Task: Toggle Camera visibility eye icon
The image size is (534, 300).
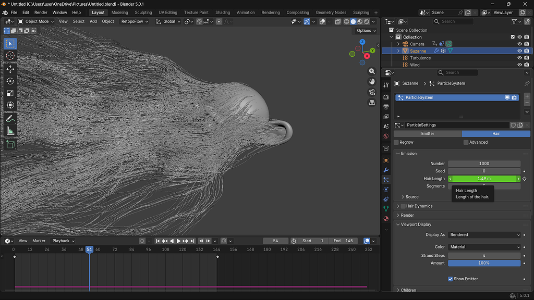Action: [519, 44]
